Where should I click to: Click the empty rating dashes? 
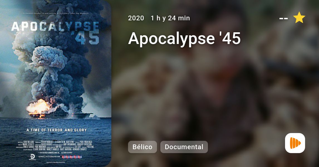coord(284,19)
